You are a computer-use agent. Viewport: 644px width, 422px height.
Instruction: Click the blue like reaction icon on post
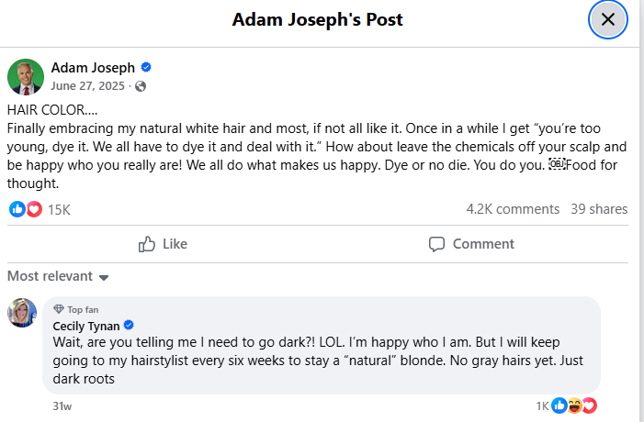[17, 209]
